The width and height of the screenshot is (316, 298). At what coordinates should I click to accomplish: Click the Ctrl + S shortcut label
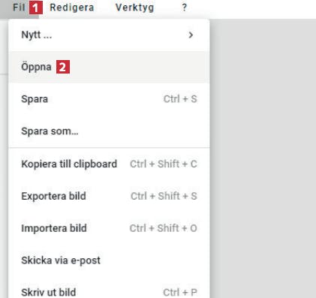tap(180, 99)
